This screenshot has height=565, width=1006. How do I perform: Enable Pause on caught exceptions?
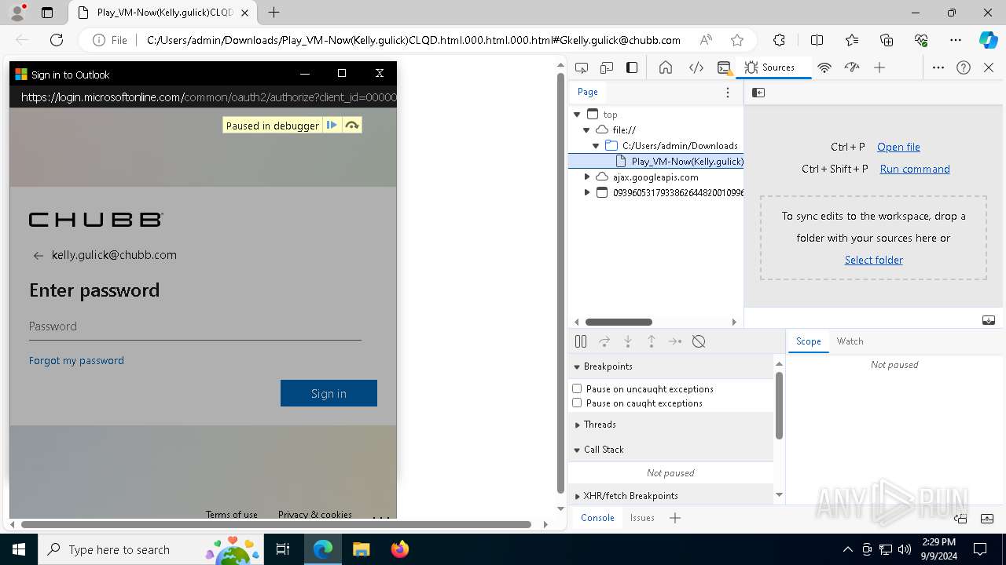577,403
